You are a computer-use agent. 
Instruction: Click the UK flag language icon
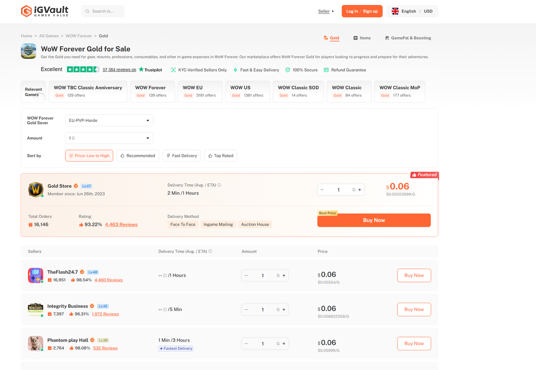[395, 11]
